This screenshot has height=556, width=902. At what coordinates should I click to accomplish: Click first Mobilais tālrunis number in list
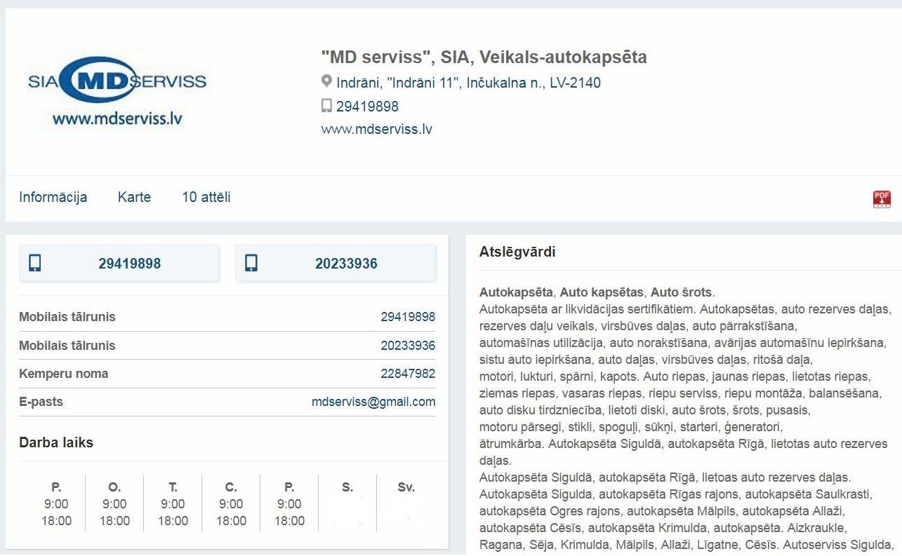(408, 317)
